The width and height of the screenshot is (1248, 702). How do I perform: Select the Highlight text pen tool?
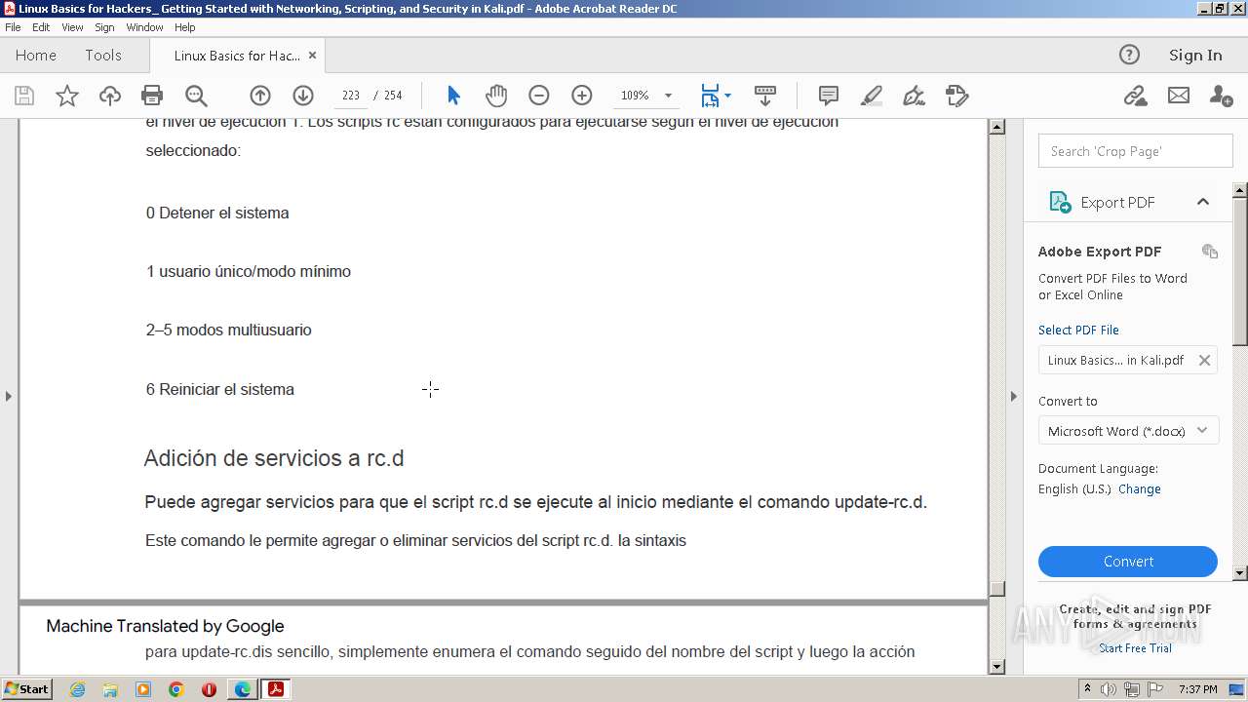coord(872,96)
